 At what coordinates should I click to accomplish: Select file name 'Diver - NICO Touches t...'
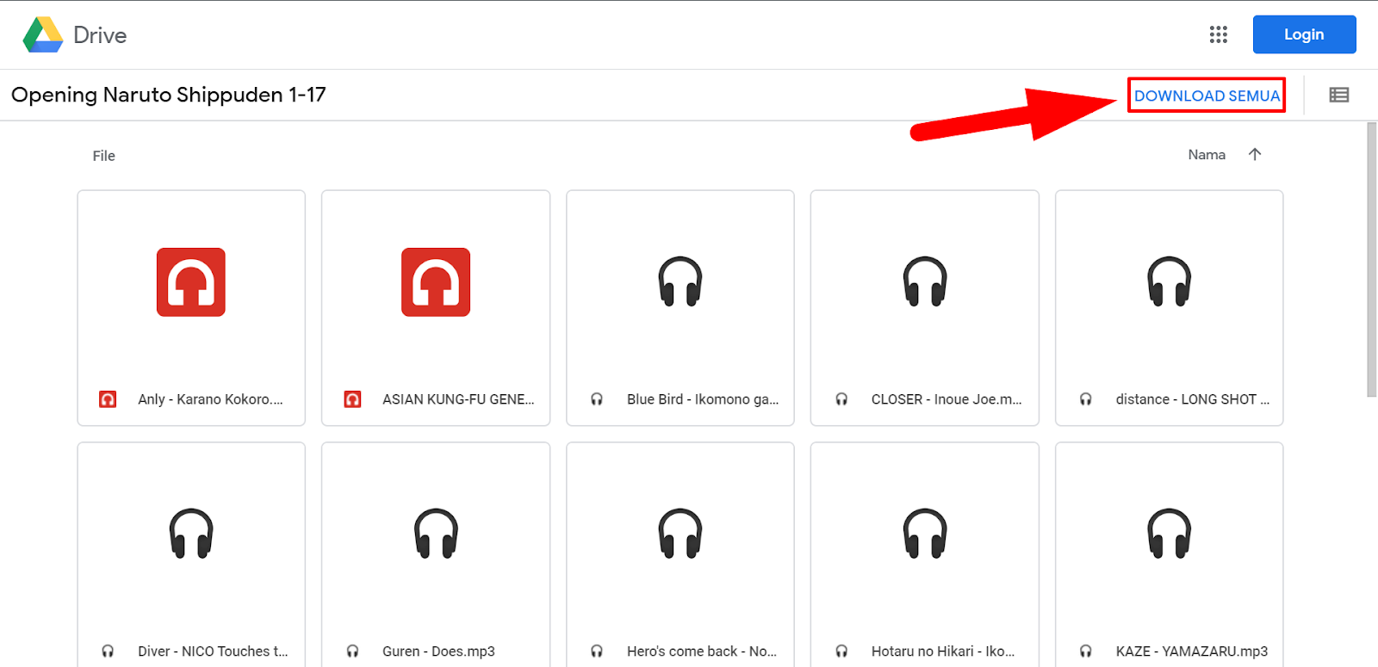point(213,652)
